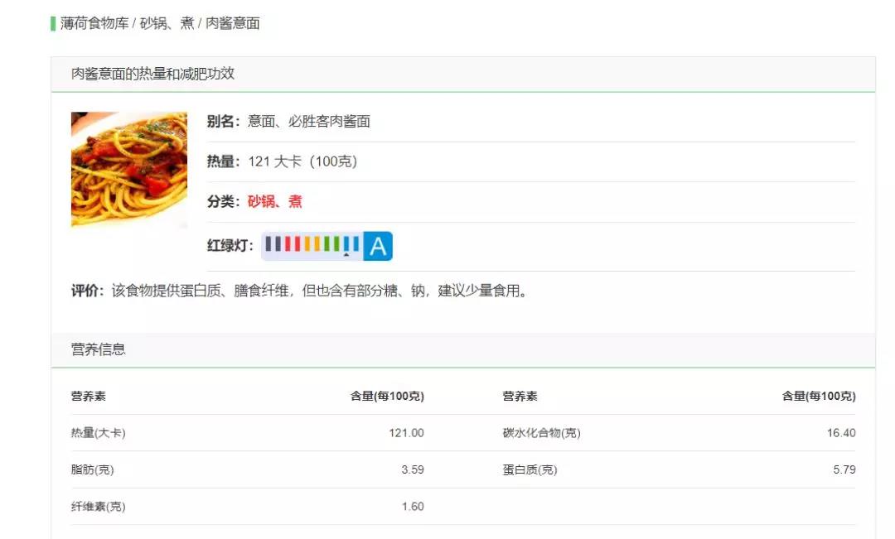Image resolution: width=895 pixels, height=539 pixels.
Task: Click the left 营养素 column header
Action: [x=89, y=396]
